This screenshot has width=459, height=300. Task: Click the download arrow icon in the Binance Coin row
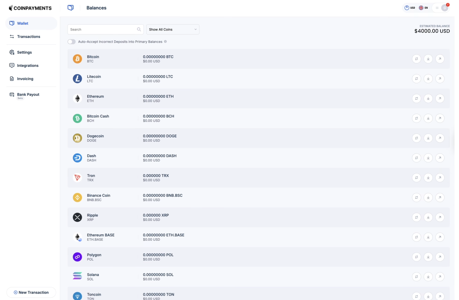tap(428, 198)
